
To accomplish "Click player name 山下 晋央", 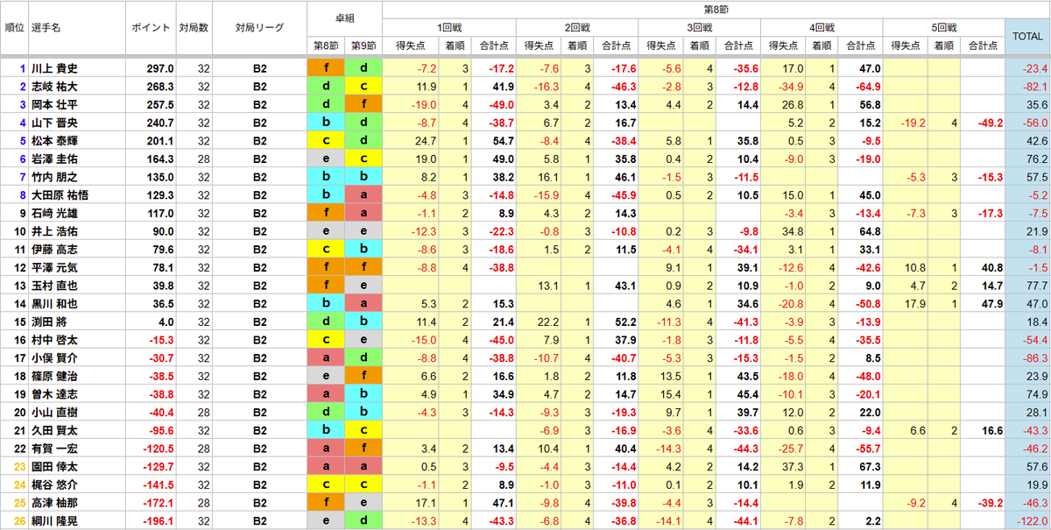I will coord(54,123).
